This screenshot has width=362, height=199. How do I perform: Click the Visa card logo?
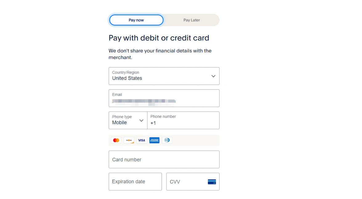(x=142, y=140)
